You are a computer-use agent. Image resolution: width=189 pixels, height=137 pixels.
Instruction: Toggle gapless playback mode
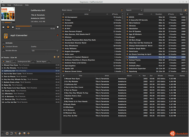29,133
